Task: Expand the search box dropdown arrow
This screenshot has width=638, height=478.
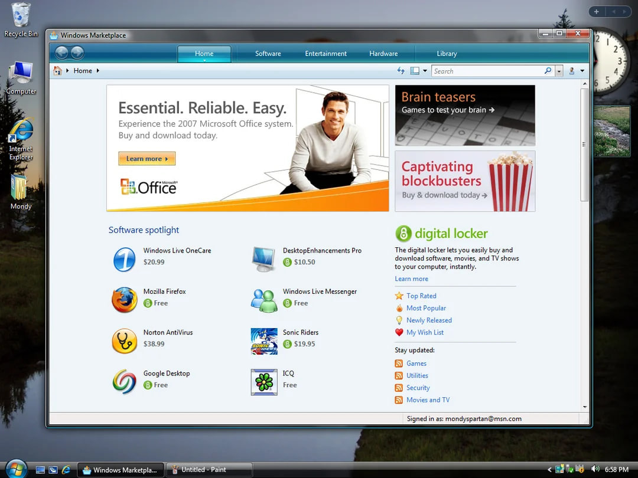Action: click(x=559, y=71)
